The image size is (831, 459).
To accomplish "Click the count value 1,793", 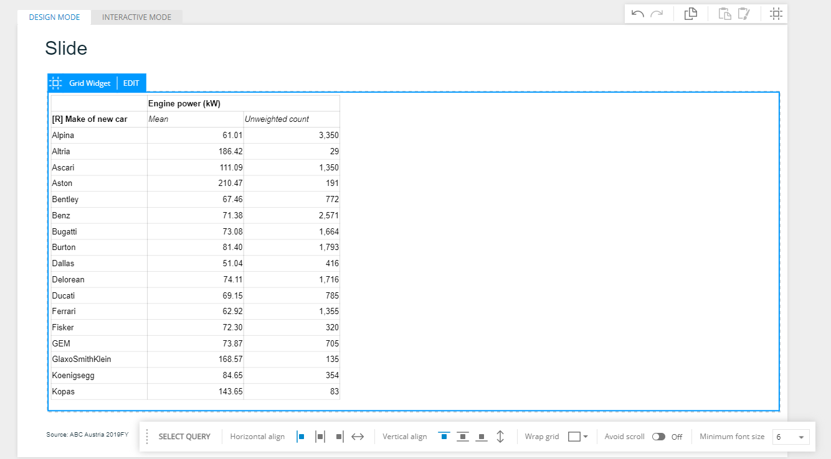I will (328, 247).
